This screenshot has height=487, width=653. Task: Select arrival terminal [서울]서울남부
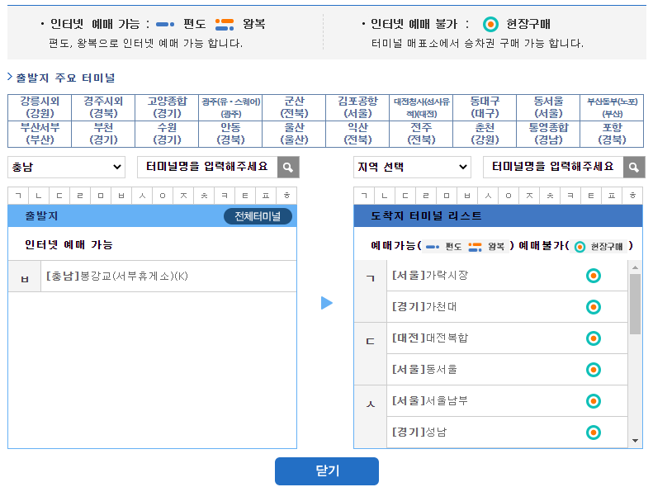click(507, 401)
